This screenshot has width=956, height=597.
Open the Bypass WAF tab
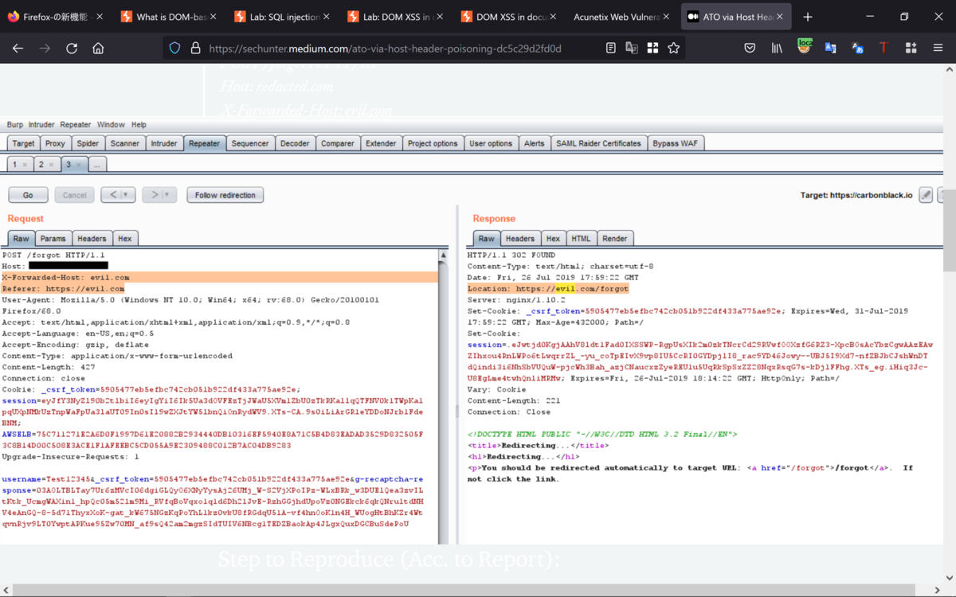[x=676, y=143]
